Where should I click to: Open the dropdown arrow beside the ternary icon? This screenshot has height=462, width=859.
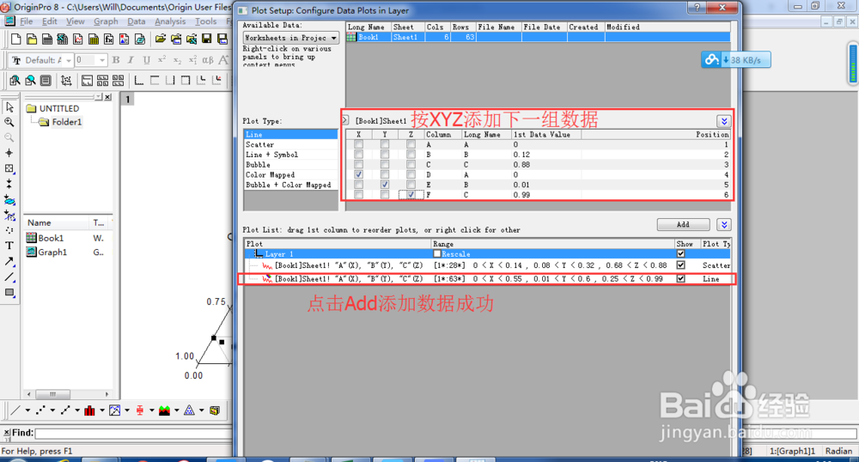coord(202,410)
